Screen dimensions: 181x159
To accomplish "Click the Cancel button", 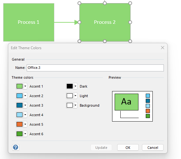I will (153, 148).
